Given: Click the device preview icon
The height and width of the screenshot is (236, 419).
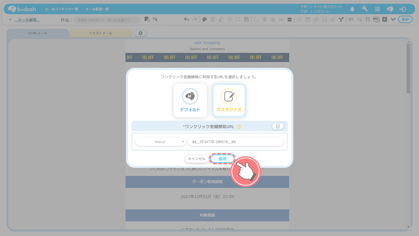Looking at the screenshot, I should (376, 19).
